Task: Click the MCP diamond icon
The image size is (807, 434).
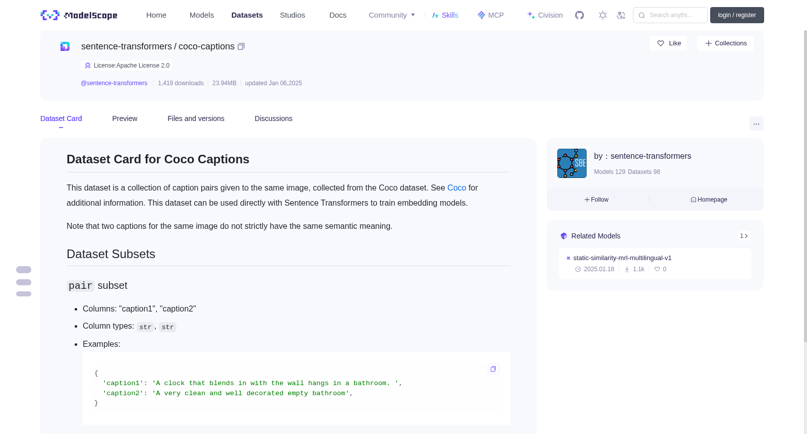Action: [x=481, y=15]
